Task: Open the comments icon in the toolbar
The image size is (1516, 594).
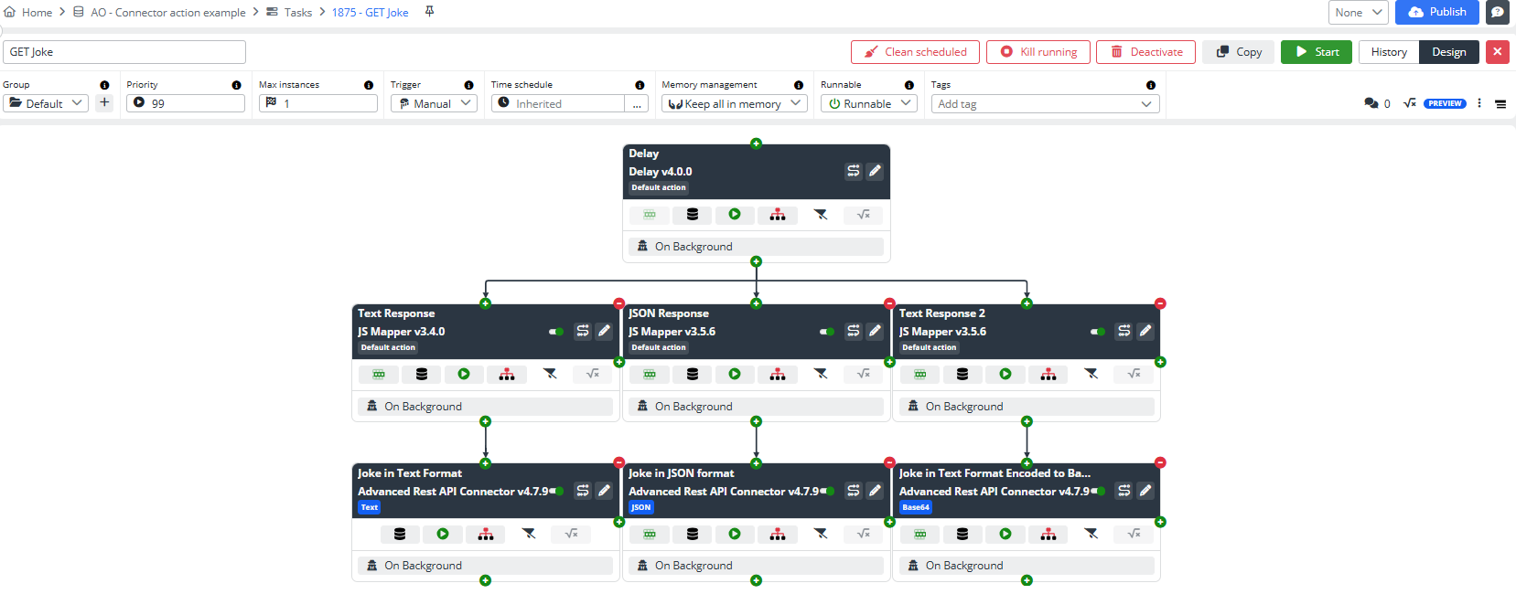Action: 1371,103
